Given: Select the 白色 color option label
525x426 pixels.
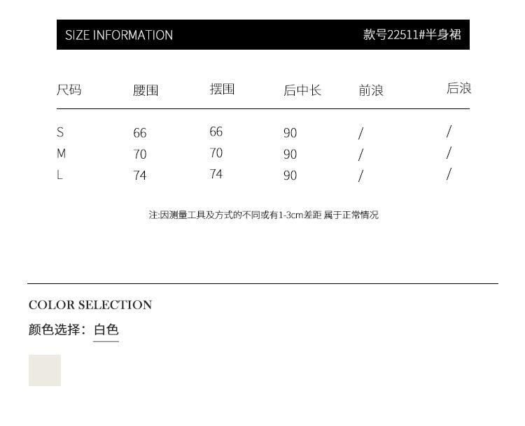Looking at the screenshot, I should tap(106, 329).
